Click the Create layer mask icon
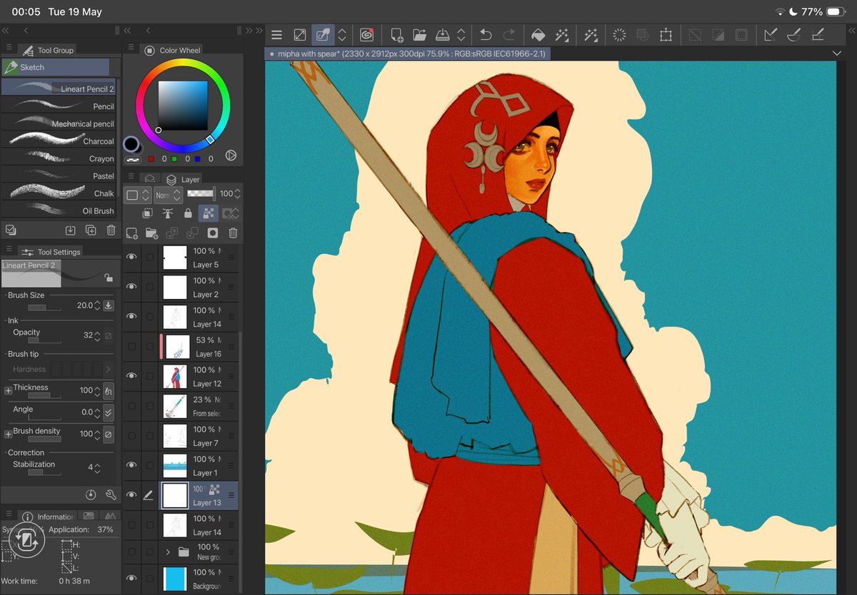This screenshot has height=595, width=857. pyautogui.click(x=212, y=233)
